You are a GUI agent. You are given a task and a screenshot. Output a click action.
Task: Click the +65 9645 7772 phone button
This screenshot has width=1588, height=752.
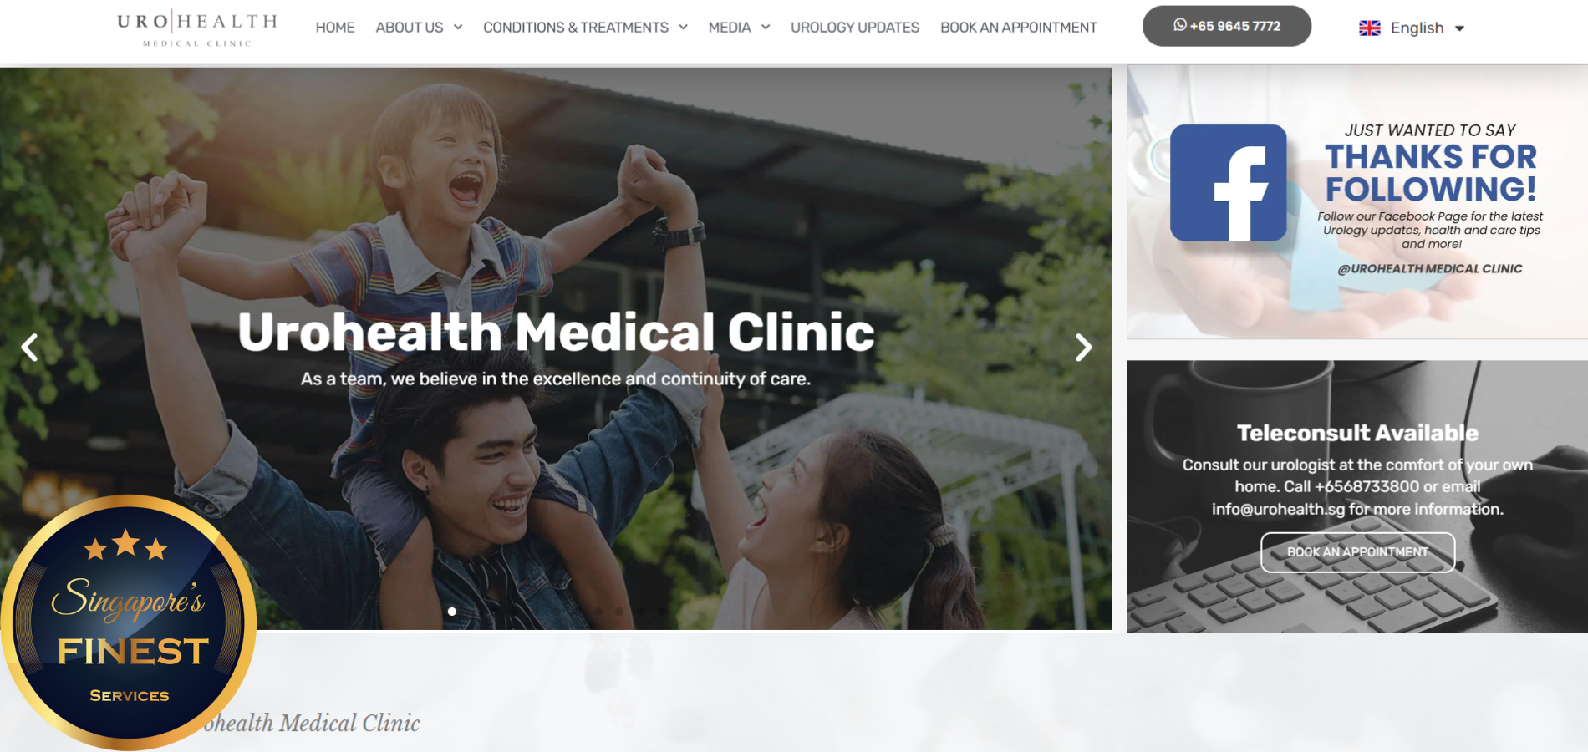1226,26
